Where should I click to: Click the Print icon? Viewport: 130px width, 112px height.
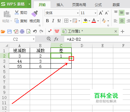(x=22, y=31)
